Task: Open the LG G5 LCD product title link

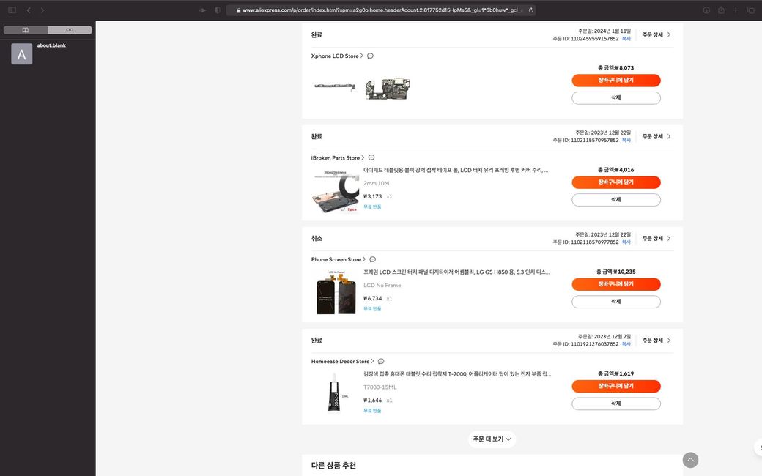Action: tap(456, 272)
